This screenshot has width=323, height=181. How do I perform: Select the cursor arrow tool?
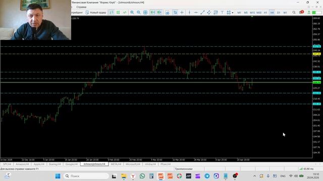click(175, 13)
